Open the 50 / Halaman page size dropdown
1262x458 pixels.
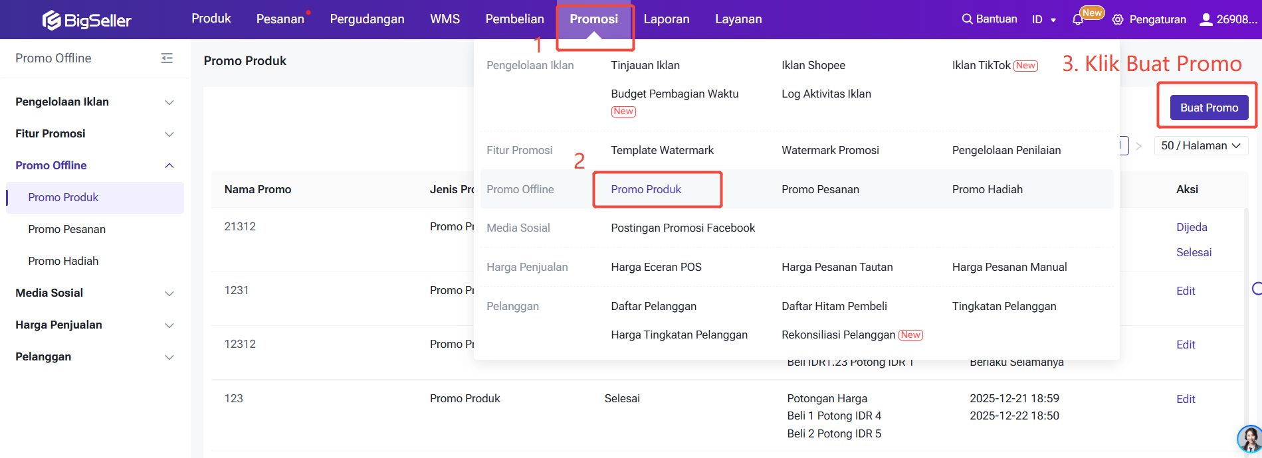pos(1201,146)
